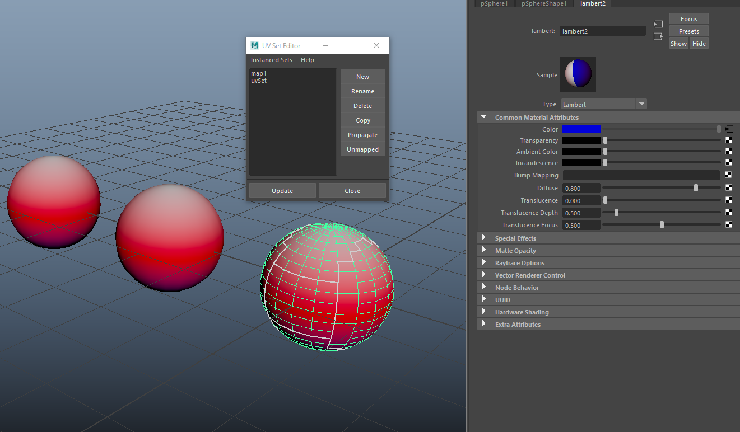Open the material Type dropdown
The image size is (740, 432).
click(x=604, y=104)
